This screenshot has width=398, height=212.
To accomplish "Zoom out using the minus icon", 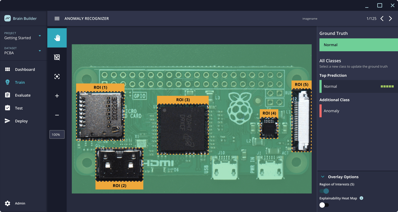I will coord(57,115).
